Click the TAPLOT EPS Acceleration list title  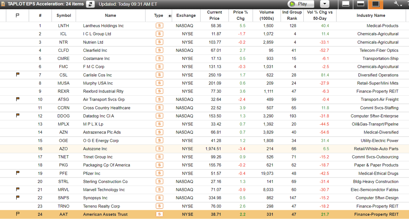coord(46,4)
